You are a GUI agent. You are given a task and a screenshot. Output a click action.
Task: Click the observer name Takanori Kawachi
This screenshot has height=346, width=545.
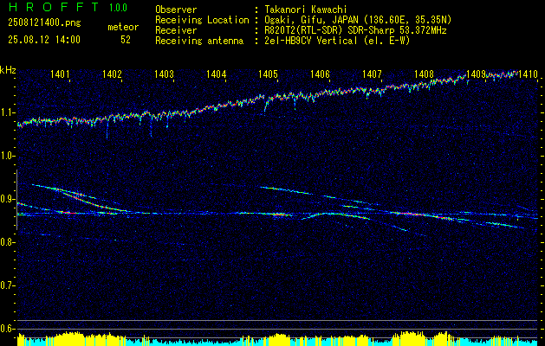(305, 10)
